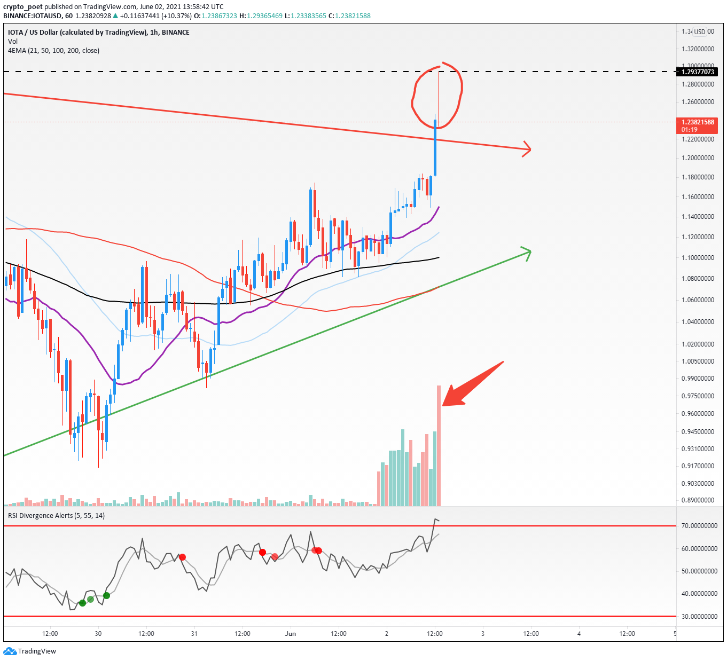Click the 70.00000000 RSI axis label

tap(699, 526)
